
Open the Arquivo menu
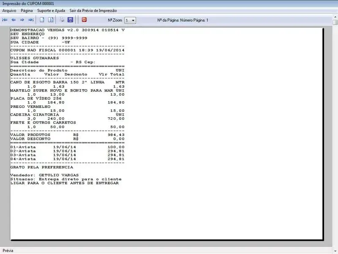pos(10,10)
